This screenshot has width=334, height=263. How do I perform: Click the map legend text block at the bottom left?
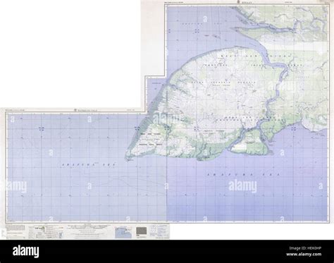point(16,228)
